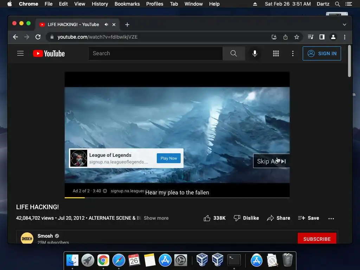Open the YouTube apps grid

coord(276,53)
